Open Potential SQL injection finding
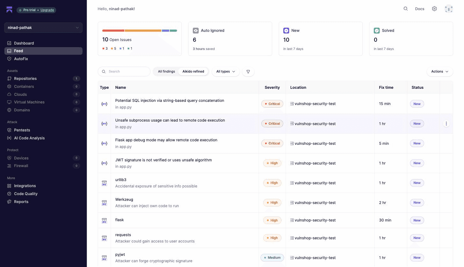 170,101
